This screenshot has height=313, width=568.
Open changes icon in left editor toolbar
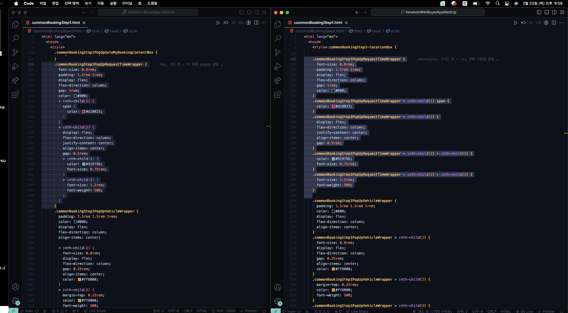point(226,23)
